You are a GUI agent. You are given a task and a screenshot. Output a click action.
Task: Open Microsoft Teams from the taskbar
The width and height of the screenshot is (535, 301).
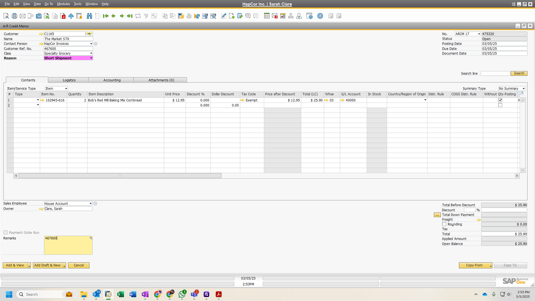pos(194,294)
